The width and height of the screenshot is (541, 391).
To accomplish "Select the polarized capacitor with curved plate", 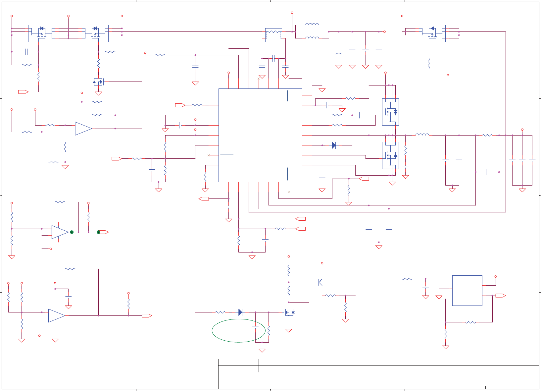I will click(339, 53).
